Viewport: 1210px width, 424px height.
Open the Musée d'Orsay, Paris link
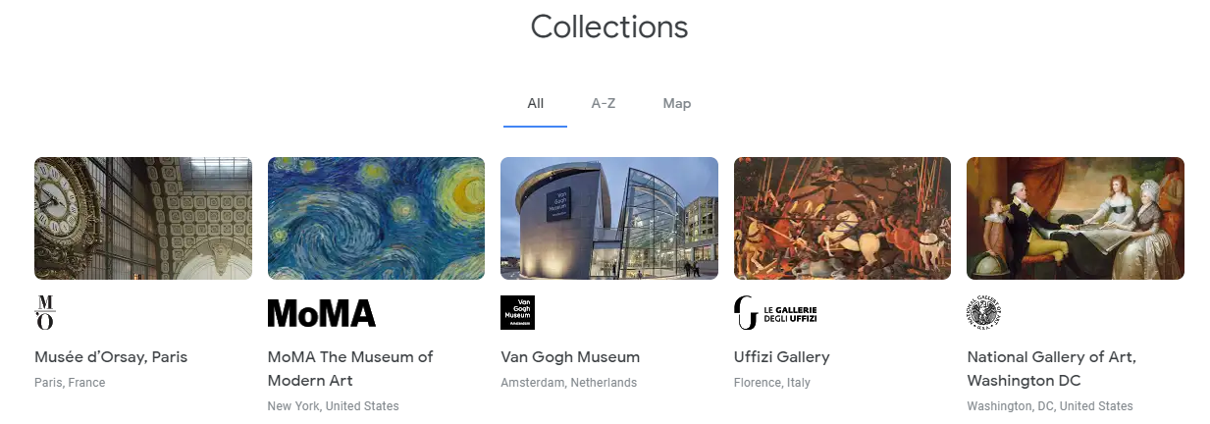pos(111,356)
